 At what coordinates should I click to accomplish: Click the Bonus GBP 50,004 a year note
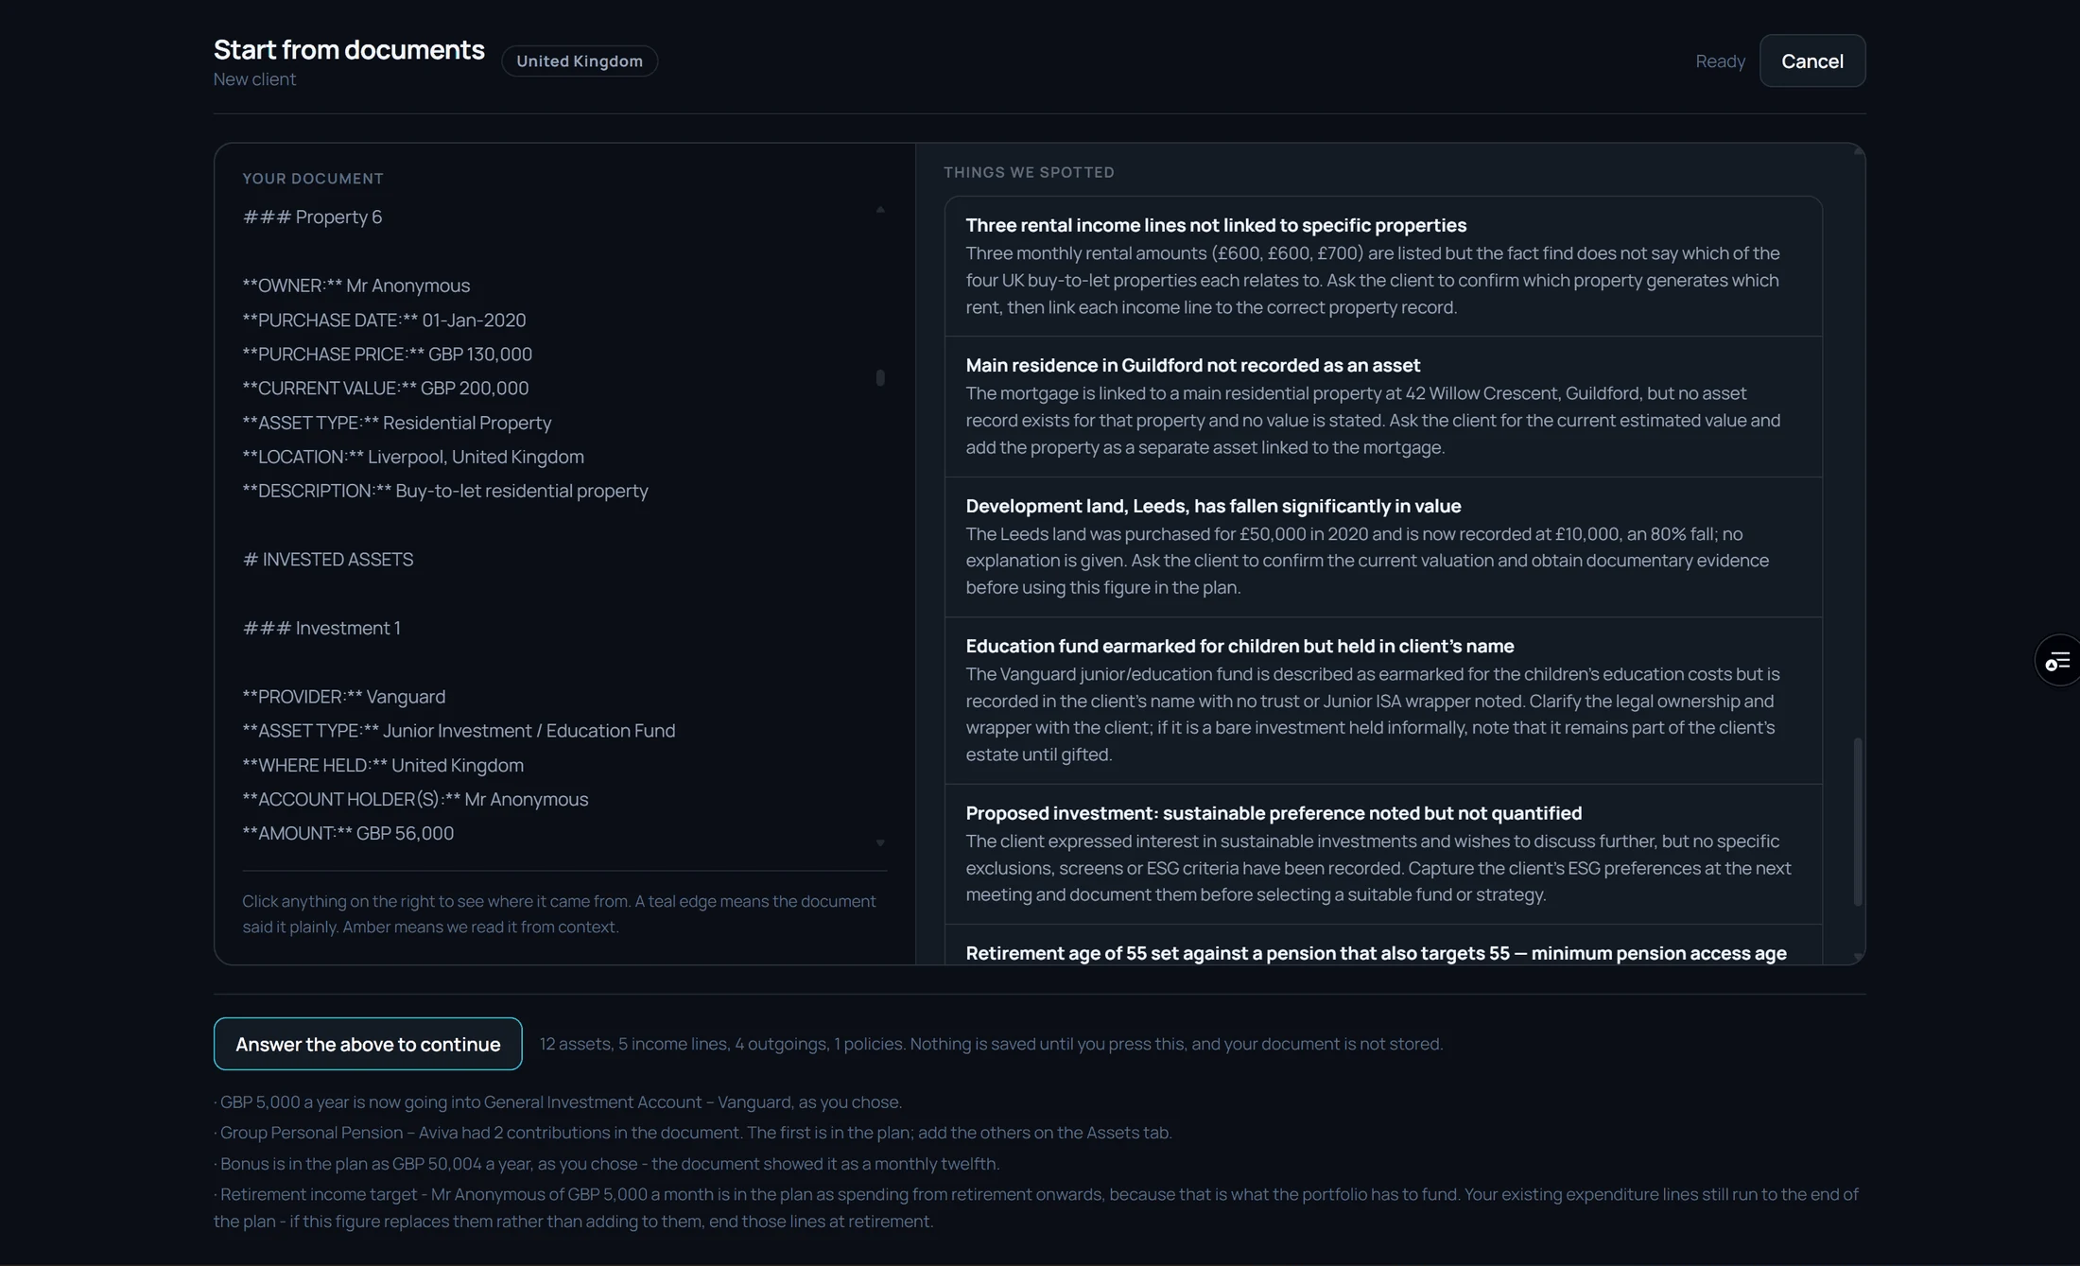click(606, 1164)
